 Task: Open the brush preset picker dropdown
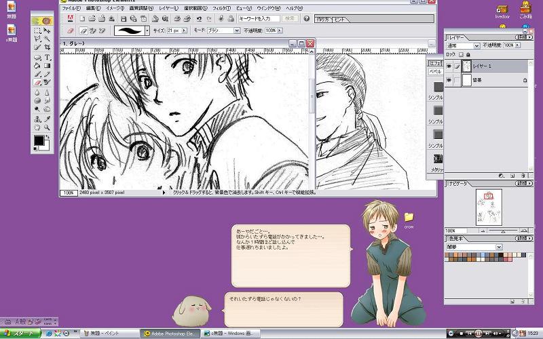coord(147,31)
